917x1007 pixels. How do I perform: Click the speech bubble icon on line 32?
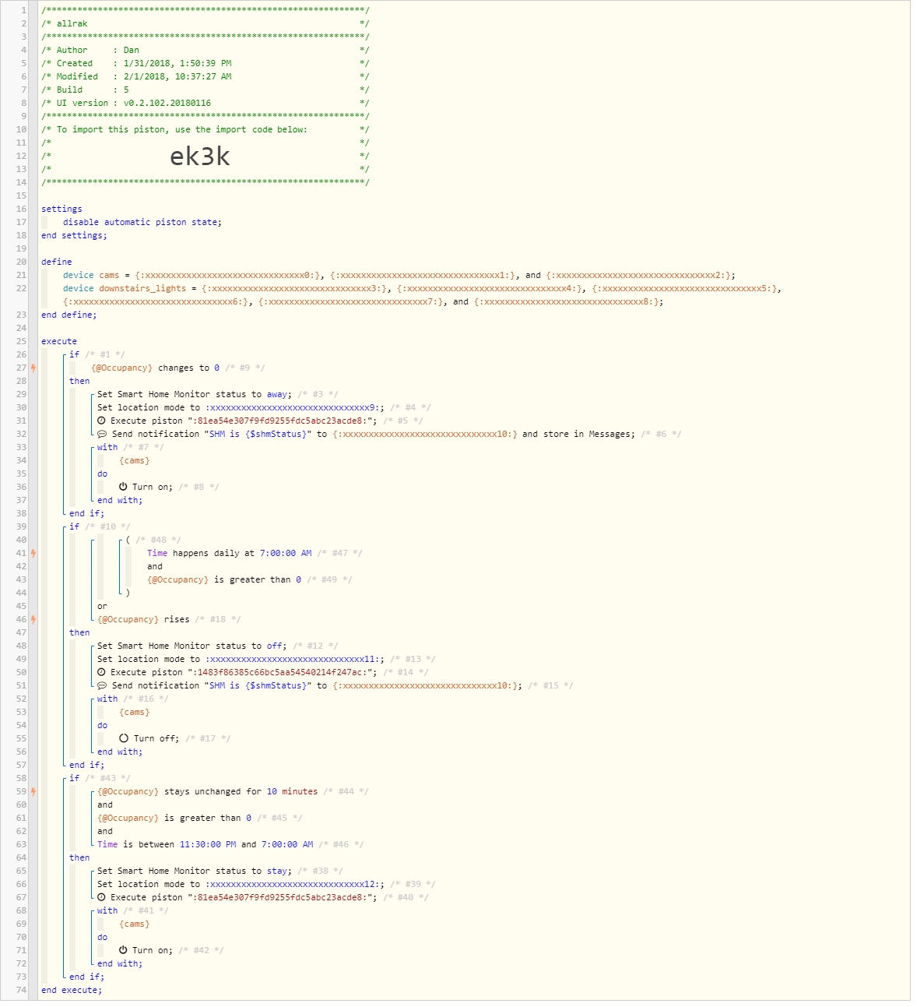click(x=102, y=434)
